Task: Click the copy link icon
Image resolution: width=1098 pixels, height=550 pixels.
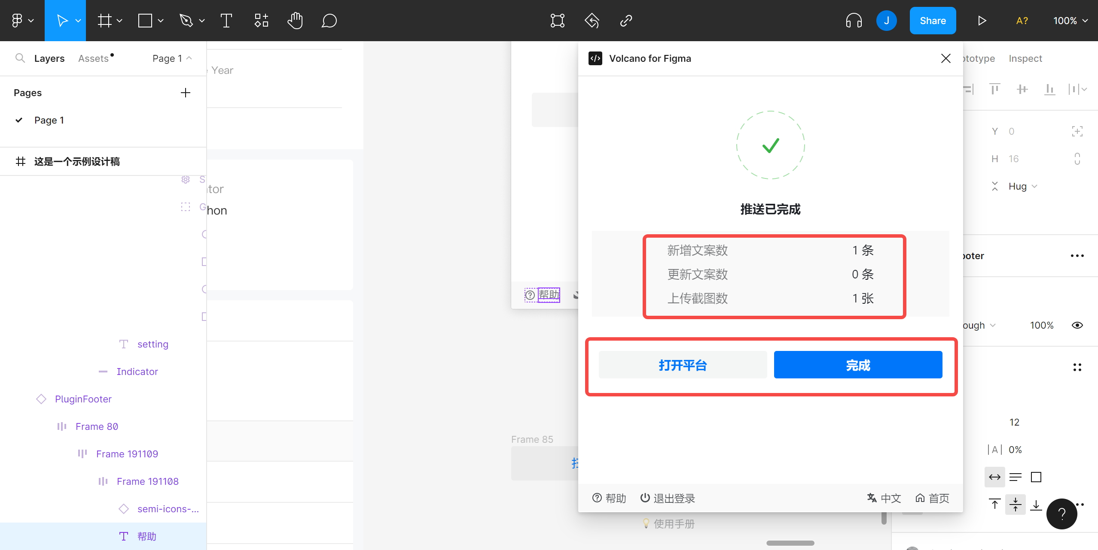Action: point(626,21)
